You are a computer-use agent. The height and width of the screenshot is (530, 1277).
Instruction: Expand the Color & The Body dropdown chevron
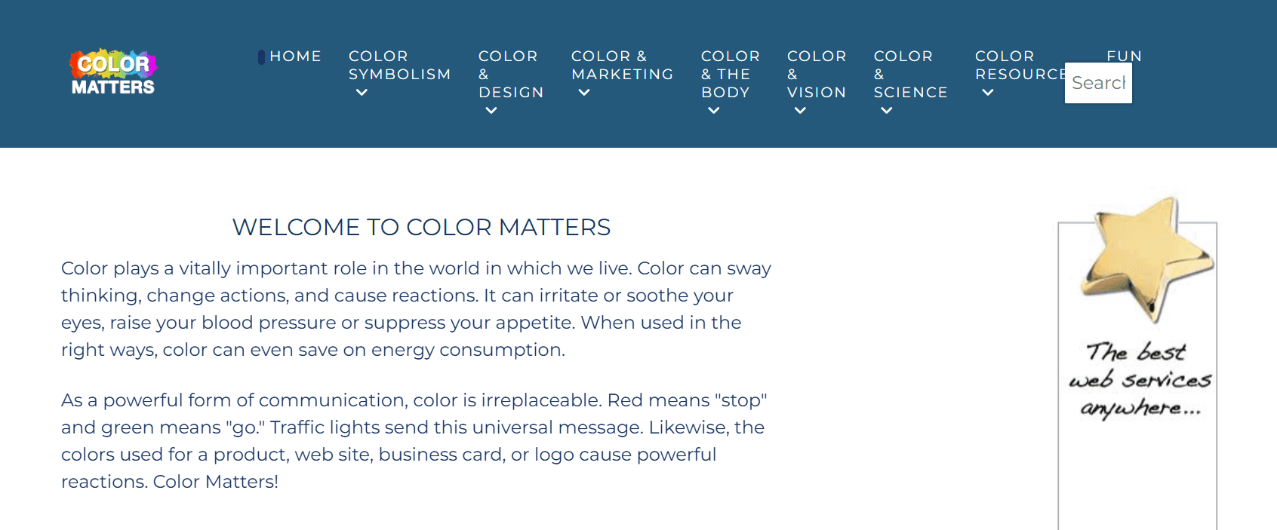[x=713, y=110]
